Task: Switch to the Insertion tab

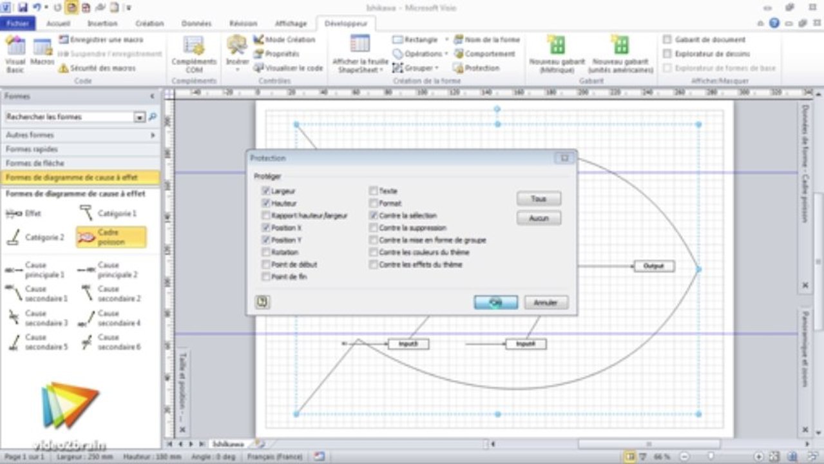Action: 102,23
